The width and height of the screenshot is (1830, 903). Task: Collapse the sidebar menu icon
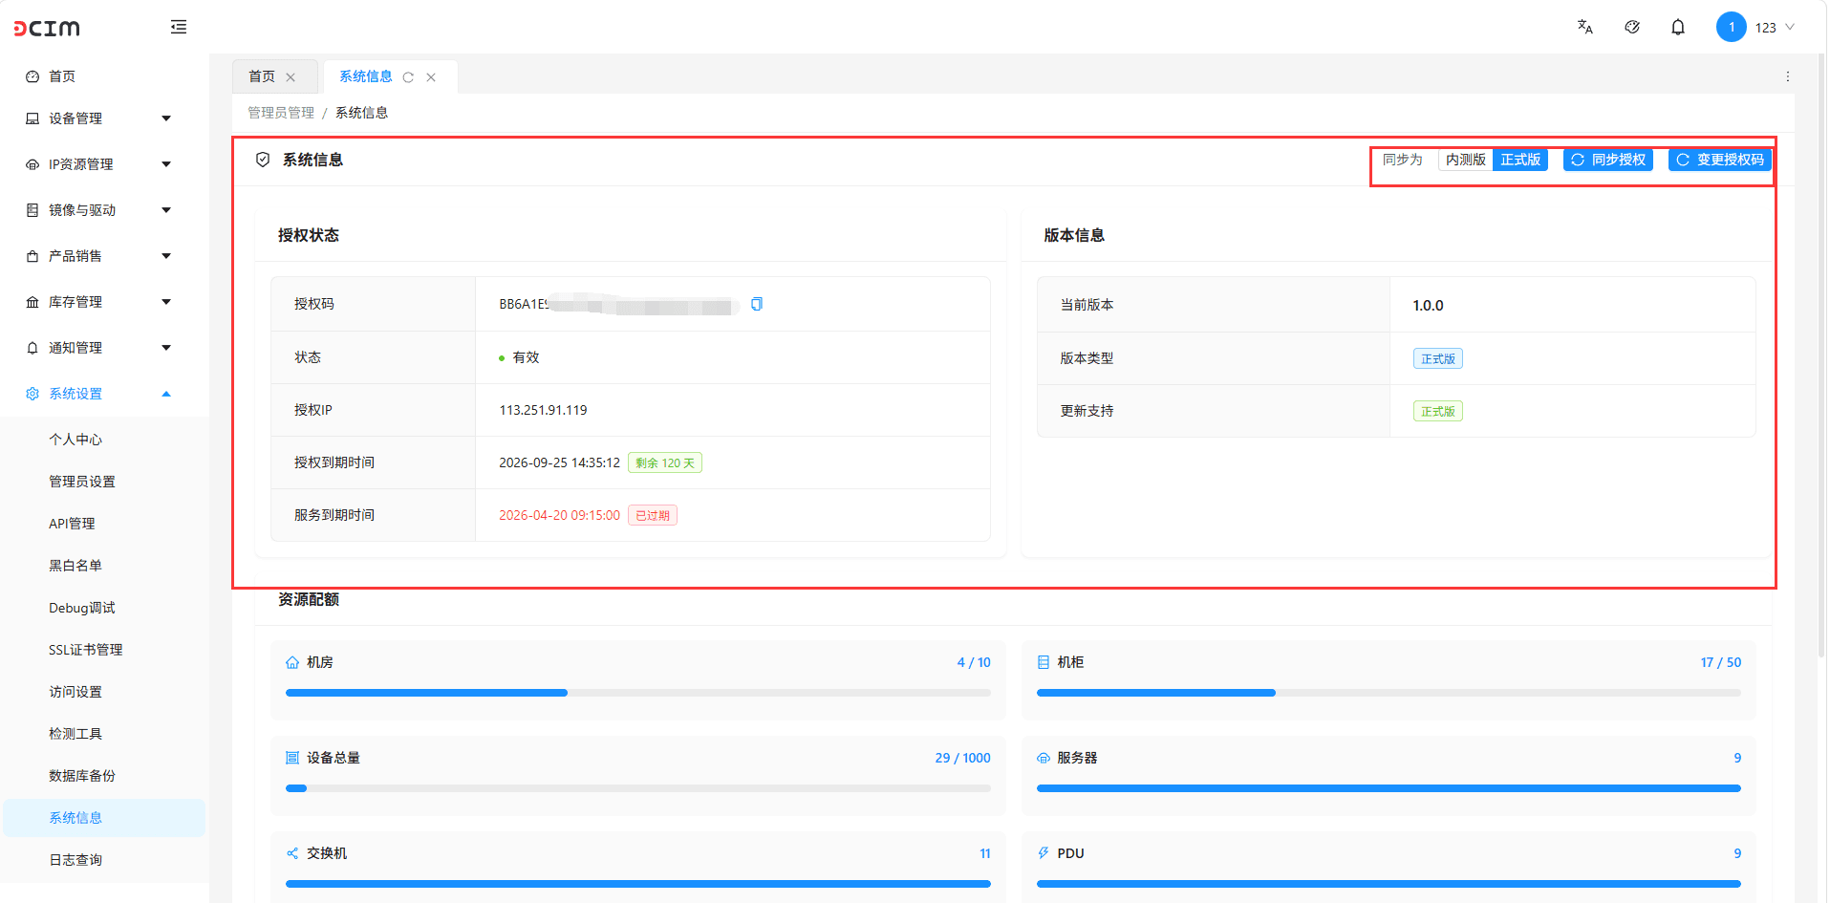[179, 27]
